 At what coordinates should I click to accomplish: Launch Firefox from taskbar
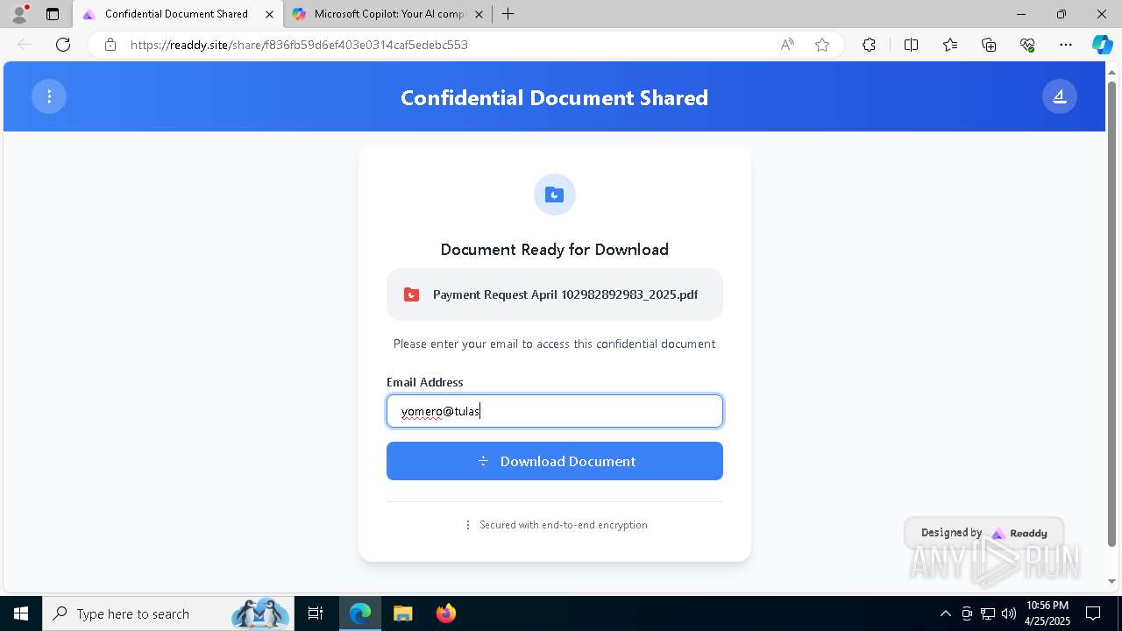[x=445, y=613]
